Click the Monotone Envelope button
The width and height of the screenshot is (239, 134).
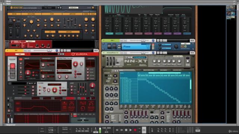pyautogui.click(x=69, y=32)
